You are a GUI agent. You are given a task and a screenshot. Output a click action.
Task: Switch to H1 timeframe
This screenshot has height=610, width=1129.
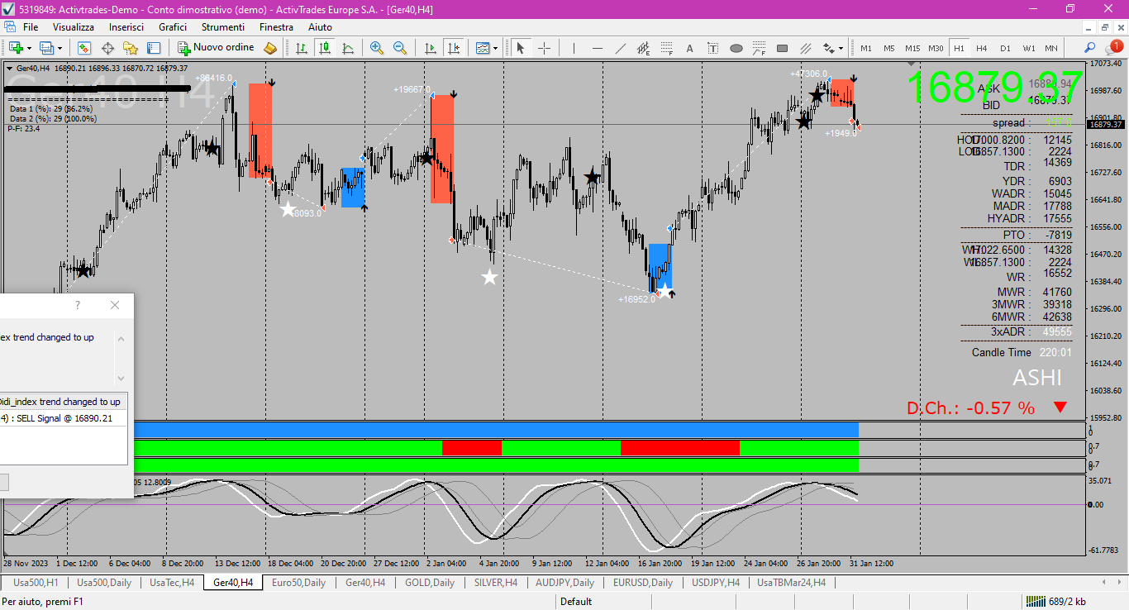[959, 48]
